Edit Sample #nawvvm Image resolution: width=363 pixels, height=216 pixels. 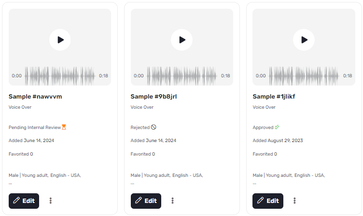pos(24,201)
